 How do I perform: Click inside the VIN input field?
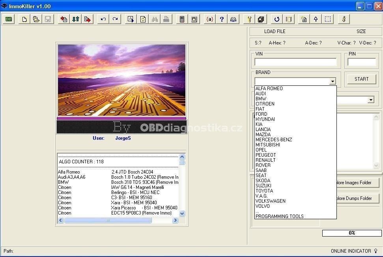coord(295,62)
